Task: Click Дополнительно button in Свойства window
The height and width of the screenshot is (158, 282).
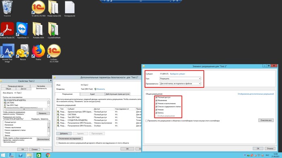Action: point(43,139)
